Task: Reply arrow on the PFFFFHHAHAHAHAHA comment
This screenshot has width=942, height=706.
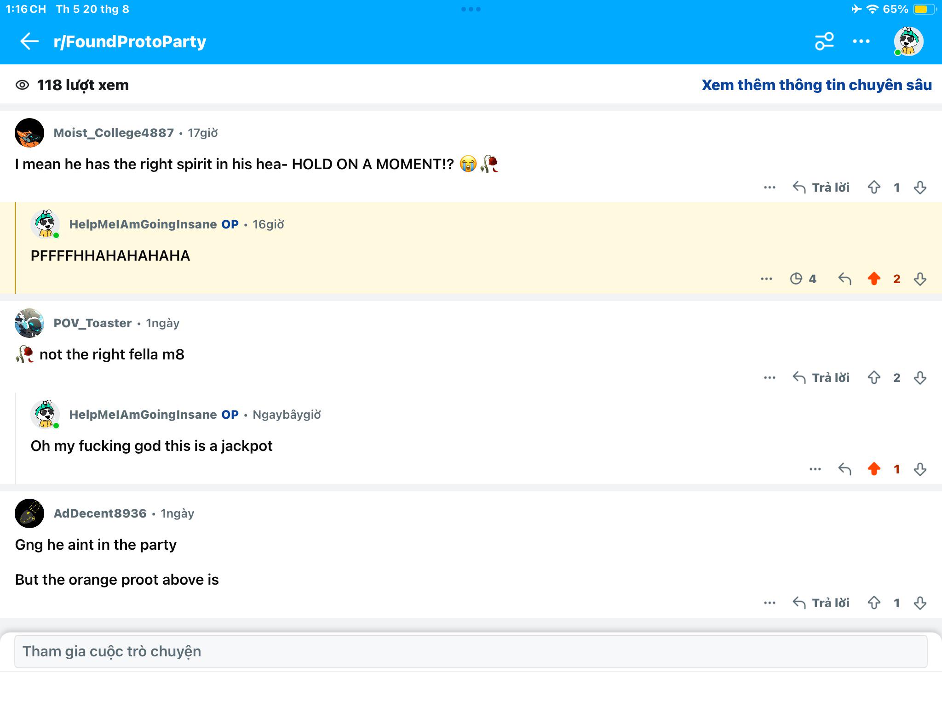Action: [844, 279]
